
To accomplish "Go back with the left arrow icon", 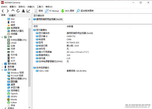I will point(3,11).
